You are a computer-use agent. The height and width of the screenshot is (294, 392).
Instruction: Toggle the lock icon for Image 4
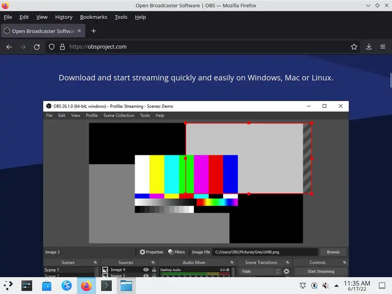[154, 269]
